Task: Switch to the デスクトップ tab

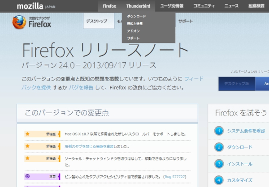Action: click(x=96, y=21)
